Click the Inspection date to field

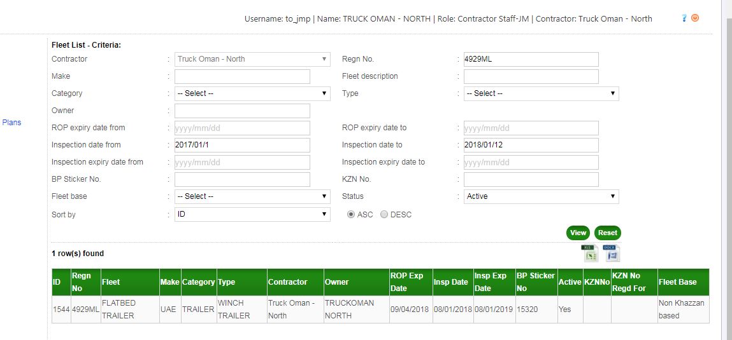531,145
